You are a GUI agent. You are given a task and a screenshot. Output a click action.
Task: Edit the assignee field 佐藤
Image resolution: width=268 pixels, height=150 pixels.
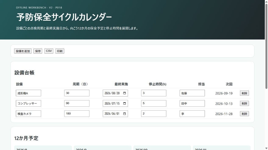[192, 93]
